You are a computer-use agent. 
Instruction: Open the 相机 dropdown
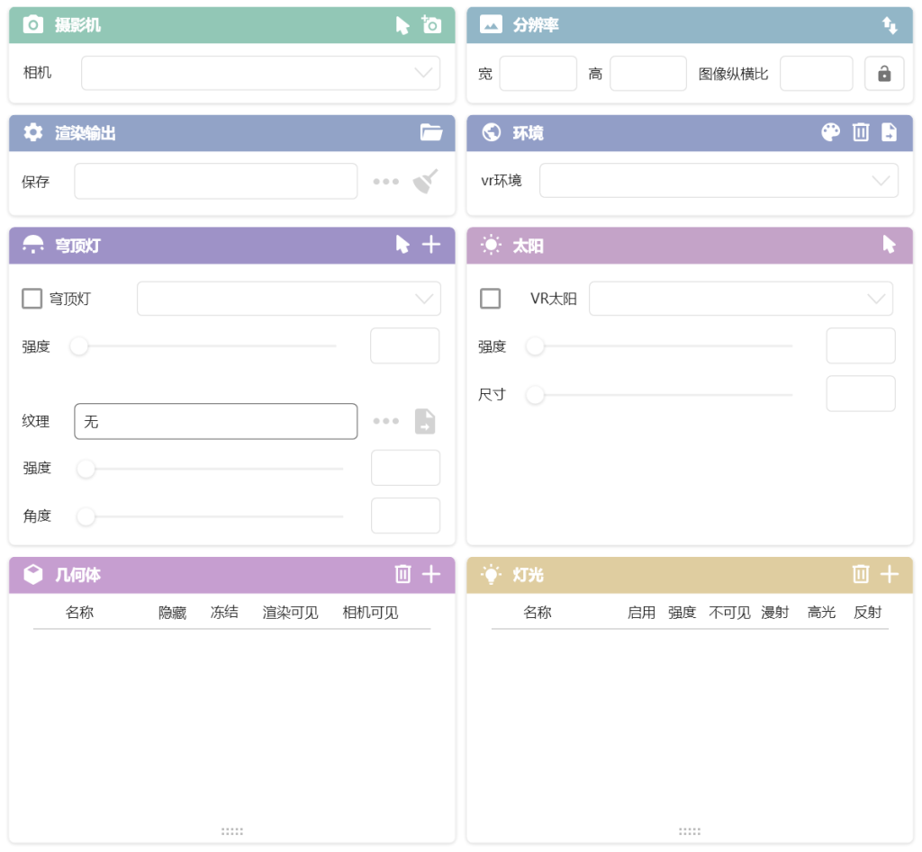coord(260,74)
